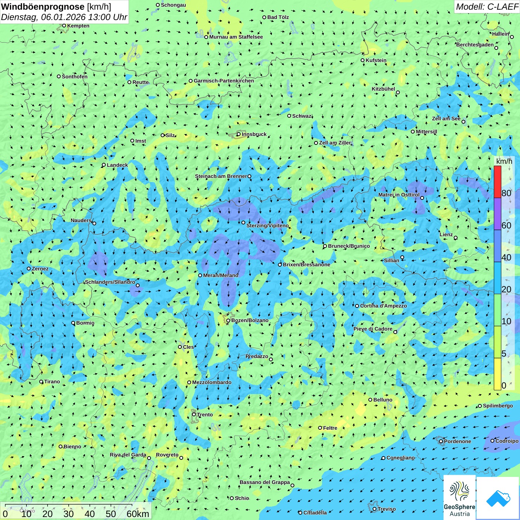The height and width of the screenshot is (520, 520).
Task: Click the Bruneck/Brunico label
Action: [349, 246]
